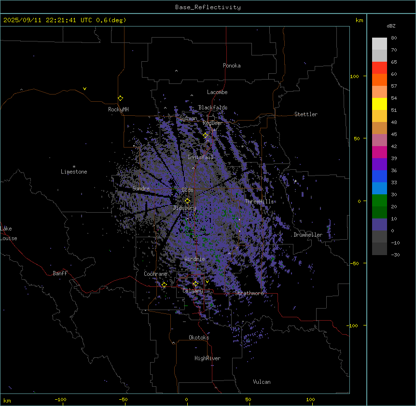Screen dimensions: 416x406
Task: Select the Calgary city label
Action: [x=193, y=291]
